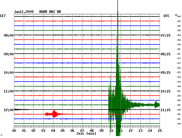
Task: Click the 11:00 CET time label
Action: click(x=9, y=91)
